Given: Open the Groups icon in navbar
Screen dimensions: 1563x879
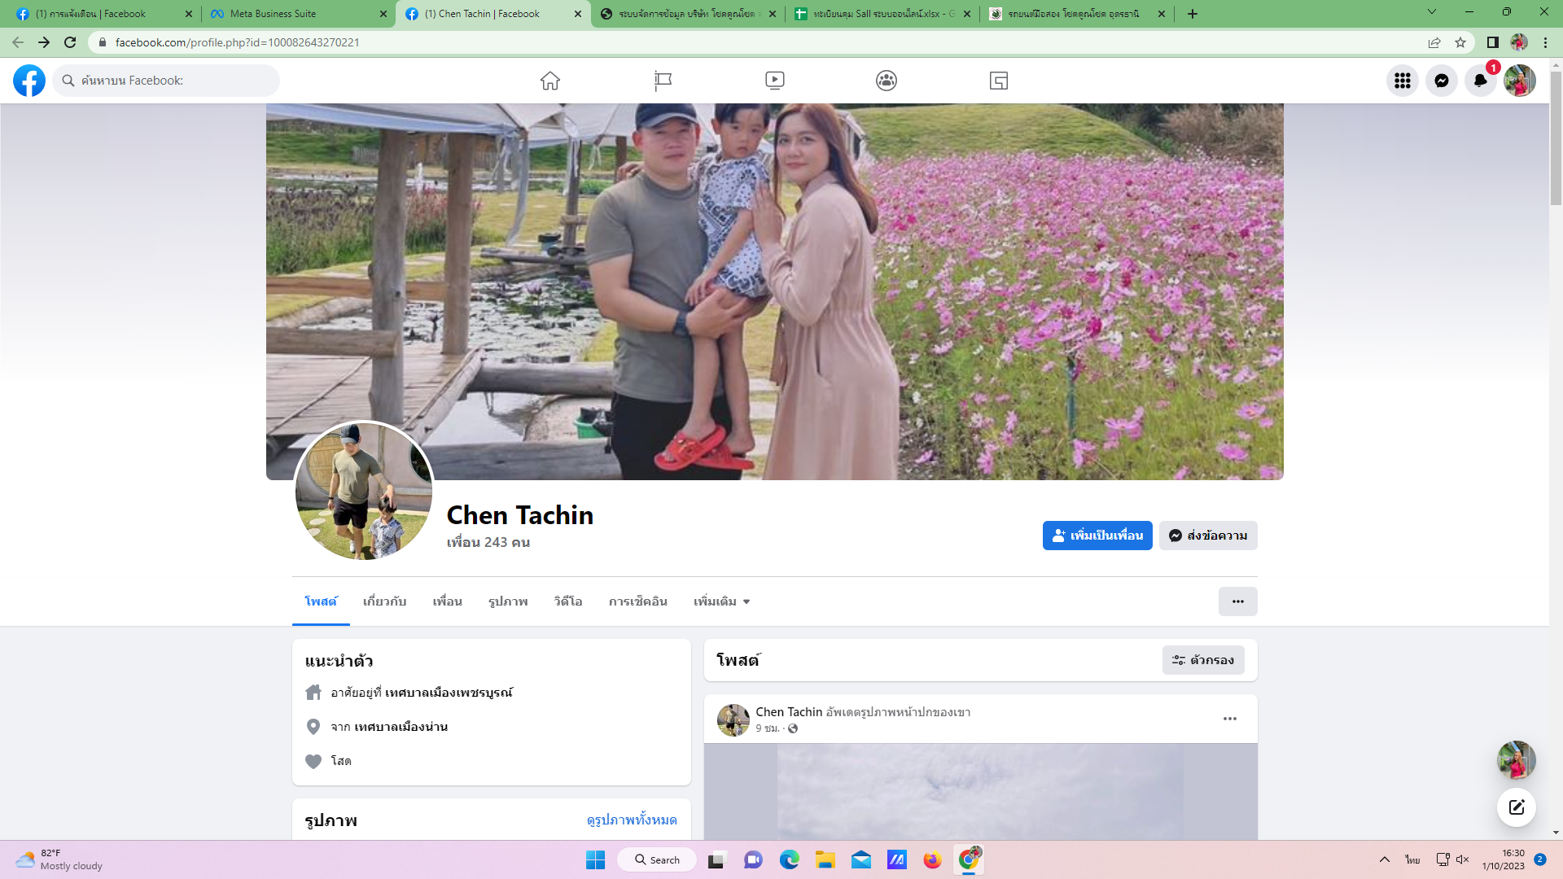Looking at the screenshot, I should pyautogui.click(x=887, y=81).
